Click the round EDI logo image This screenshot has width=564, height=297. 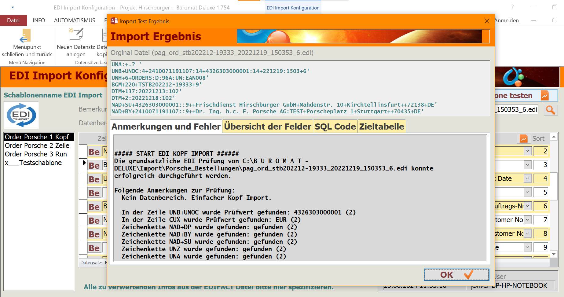21,115
